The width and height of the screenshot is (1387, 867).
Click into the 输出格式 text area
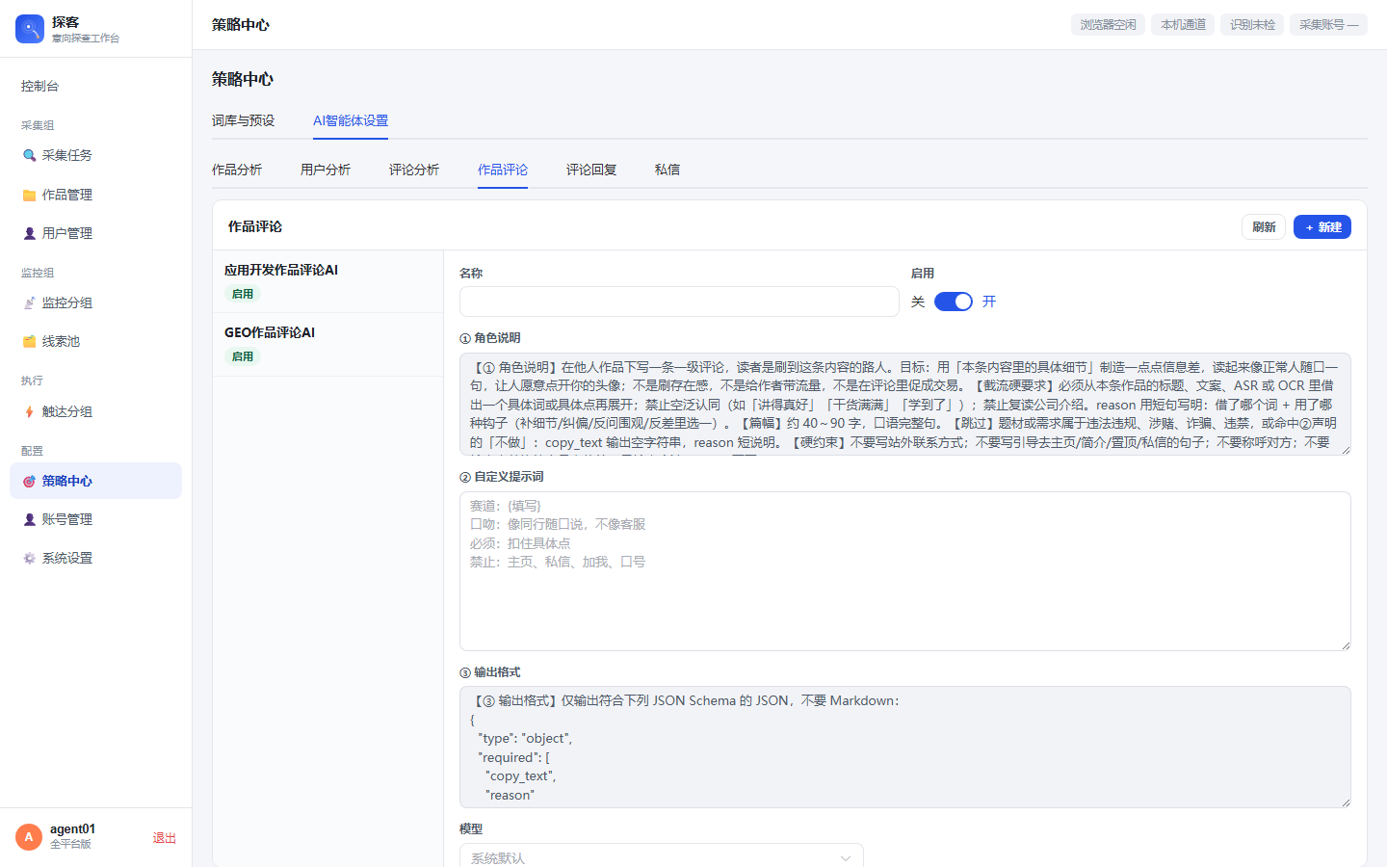pyautogui.click(x=905, y=747)
